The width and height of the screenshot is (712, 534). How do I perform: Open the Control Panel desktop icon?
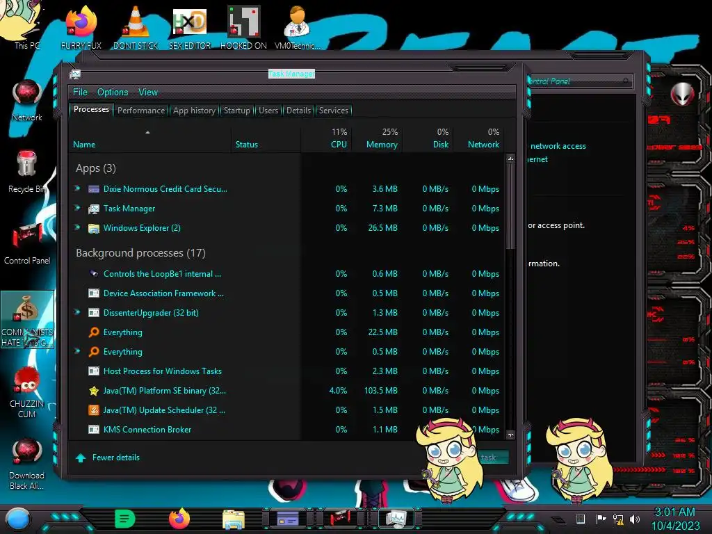(x=27, y=236)
